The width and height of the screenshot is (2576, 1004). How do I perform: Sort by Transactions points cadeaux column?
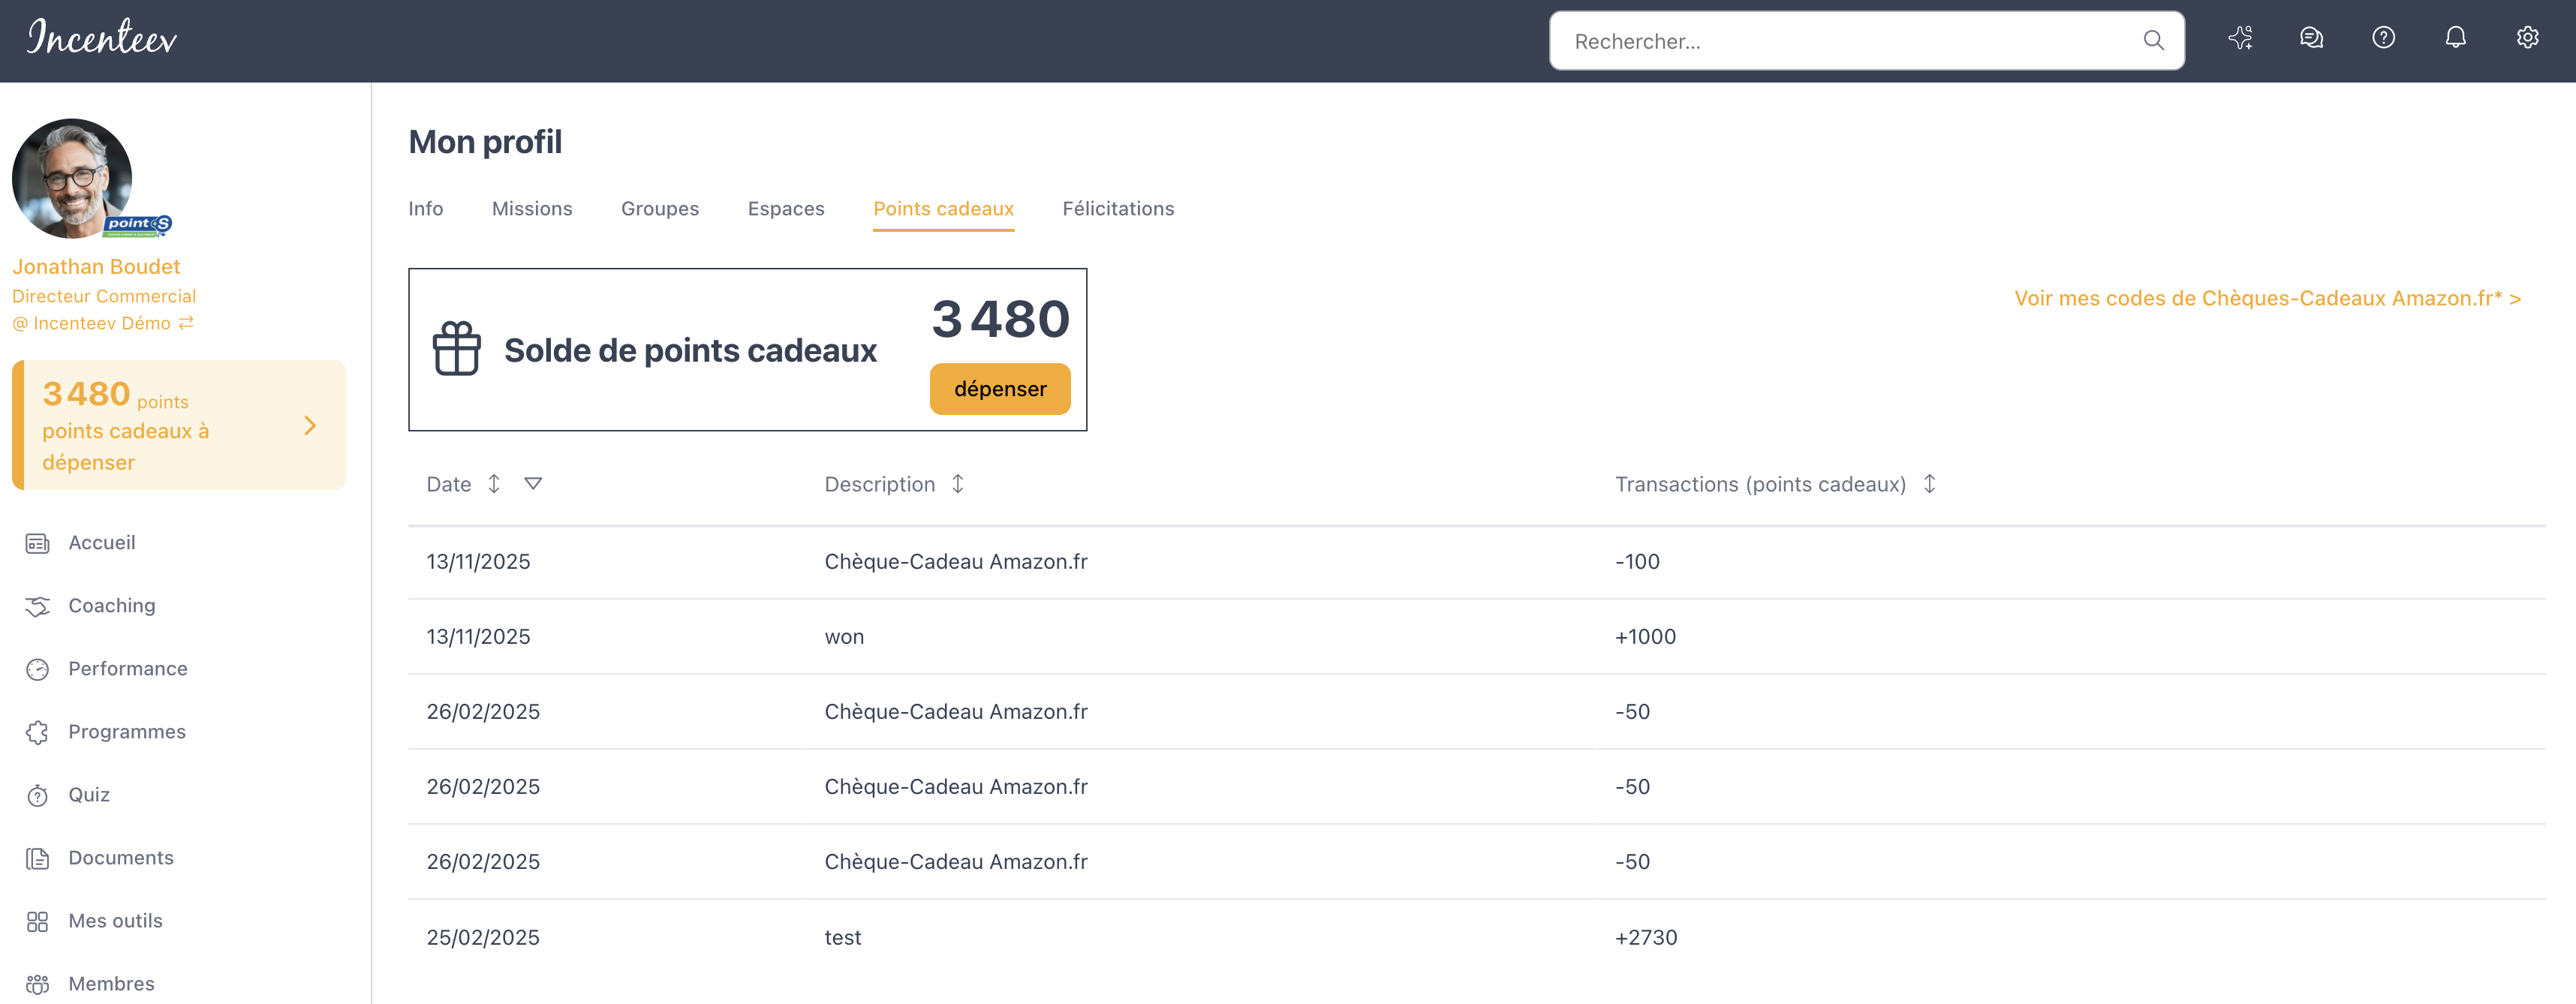1929,484
